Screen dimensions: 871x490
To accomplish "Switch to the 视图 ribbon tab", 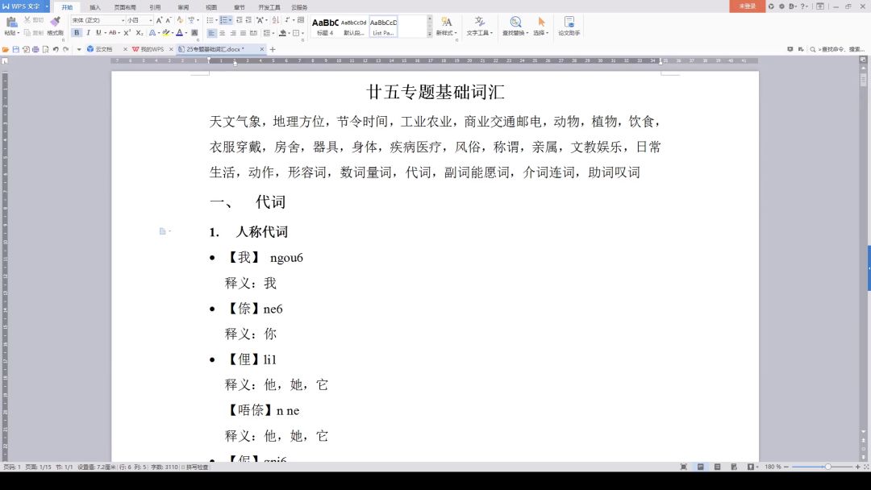I will [211, 7].
